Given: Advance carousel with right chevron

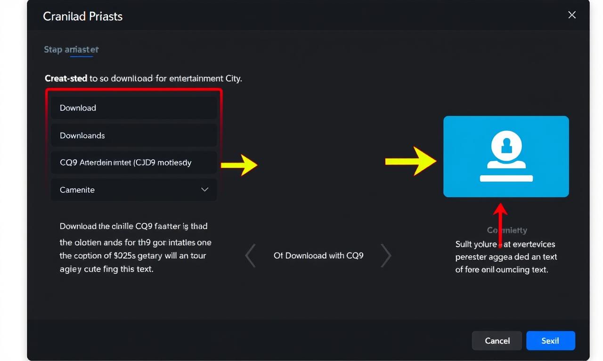Looking at the screenshot, I should tap(386, 256).
